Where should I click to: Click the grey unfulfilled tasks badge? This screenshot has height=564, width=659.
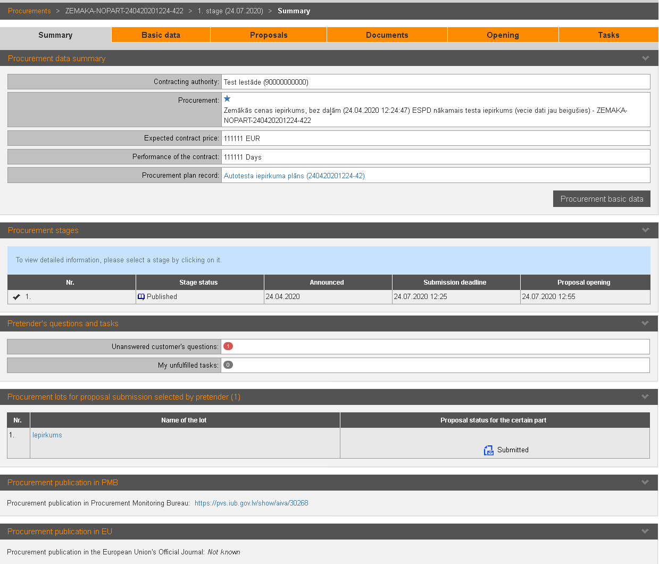[228, 365]
